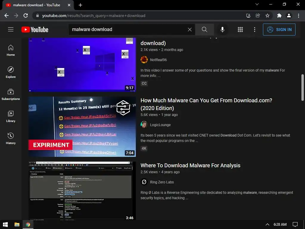Open Where To Download Malware For Analysis title
305x229 pixels.
coord(190,165)
